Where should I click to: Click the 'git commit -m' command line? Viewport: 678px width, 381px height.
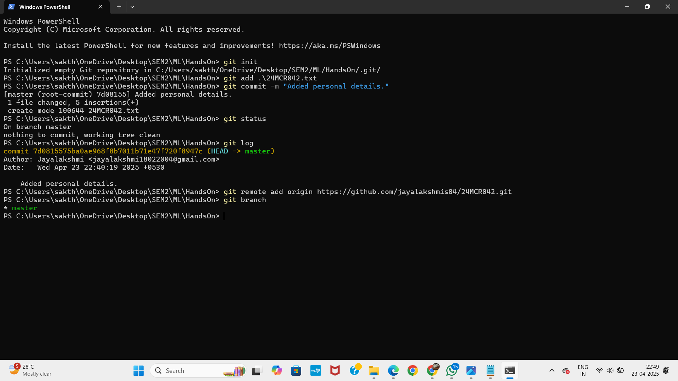pos(196,86)
